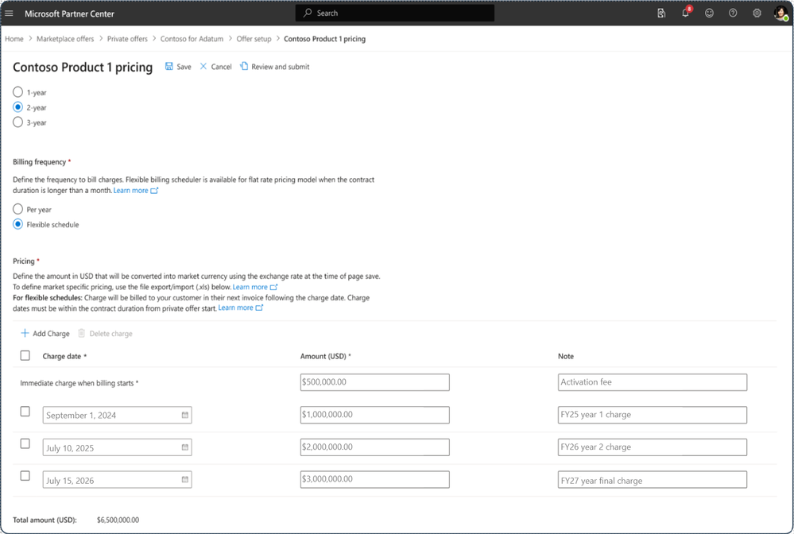This screenshot has height=534, width=794.
Task: Click Add Charge label
Action: point(51,334)
